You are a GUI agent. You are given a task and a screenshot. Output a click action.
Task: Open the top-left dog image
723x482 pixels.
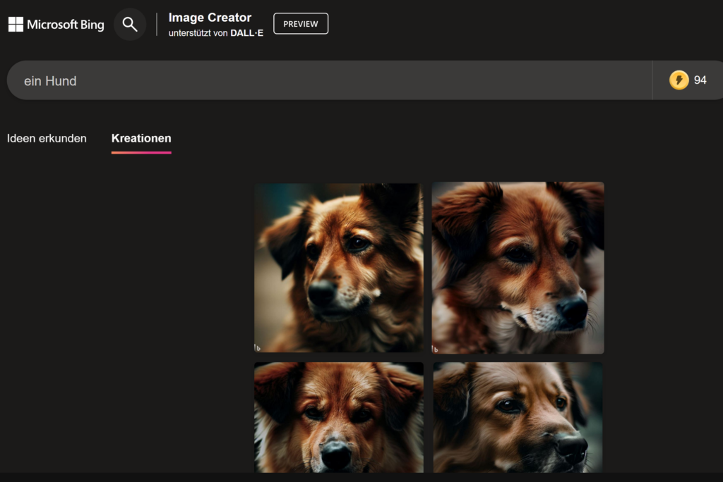pyautogui.click(x=339, y=268)
